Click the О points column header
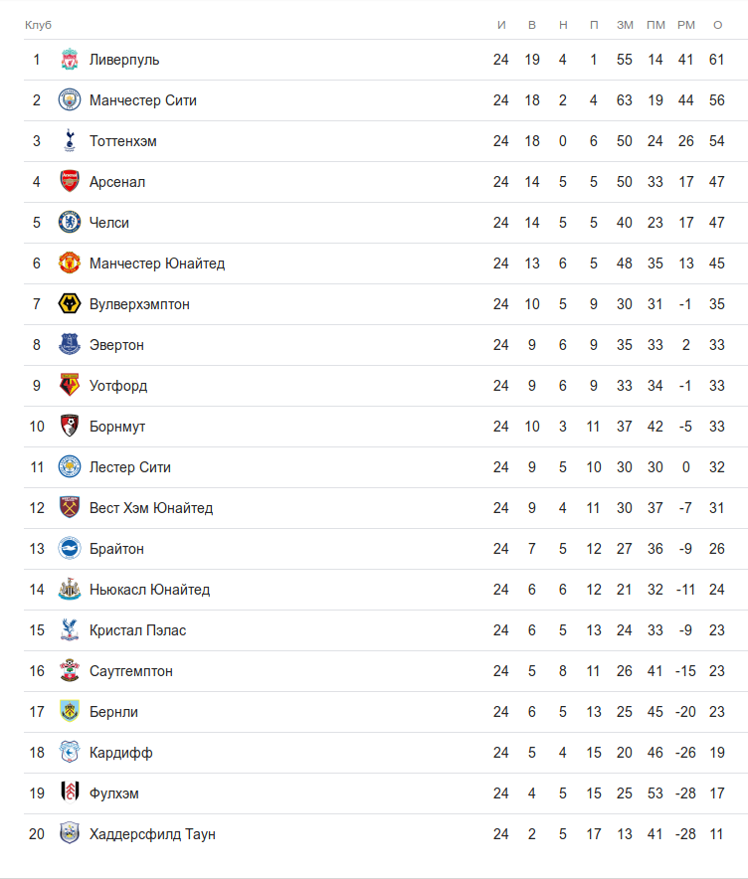 click(717, 24)
